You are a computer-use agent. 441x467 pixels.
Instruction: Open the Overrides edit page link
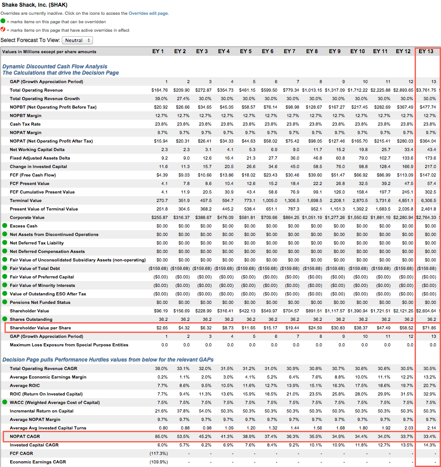coord(148,13)
